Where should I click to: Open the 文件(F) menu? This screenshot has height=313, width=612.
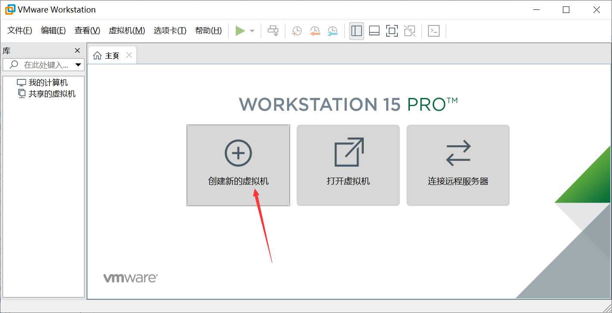click(x=20, y=31)
